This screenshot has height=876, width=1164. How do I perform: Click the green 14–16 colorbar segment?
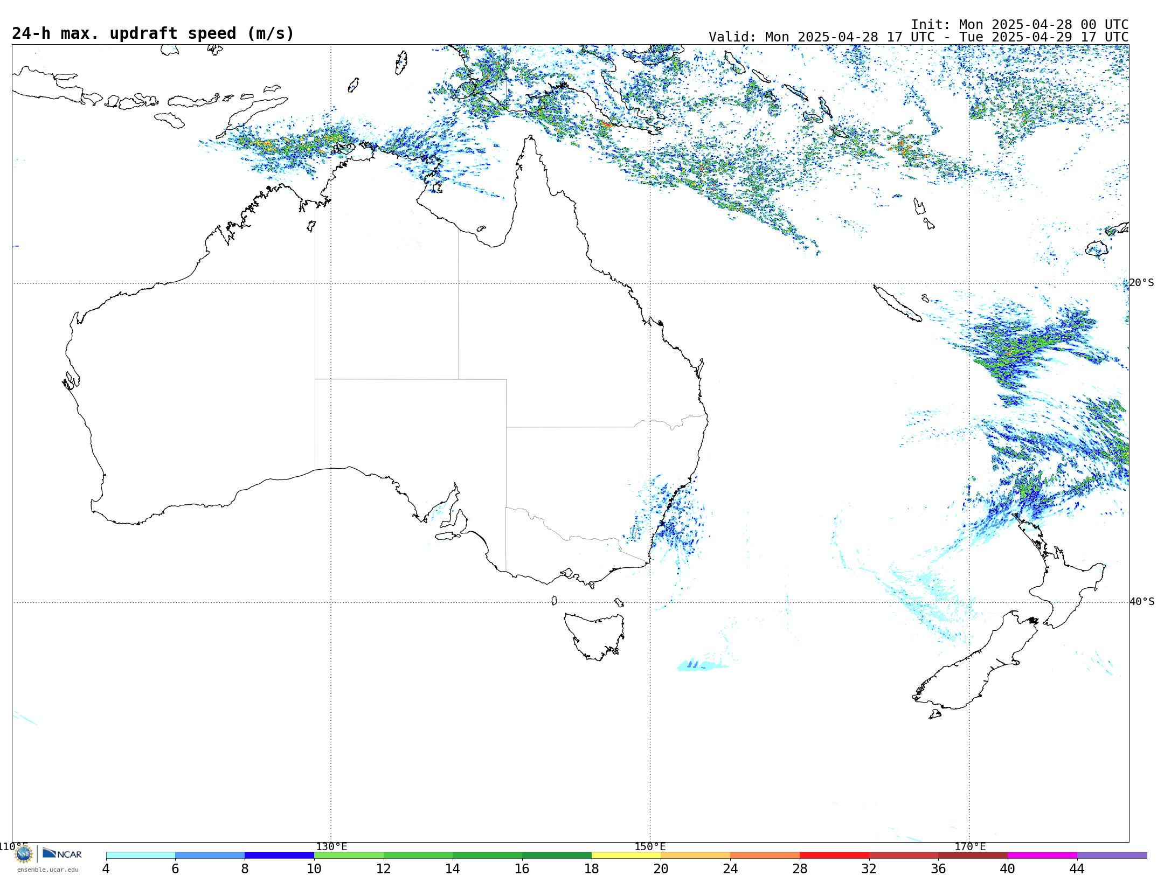[488, 856]
